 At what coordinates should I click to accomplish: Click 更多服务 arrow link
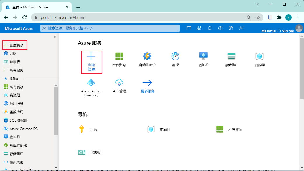click(x=148, y=86)
